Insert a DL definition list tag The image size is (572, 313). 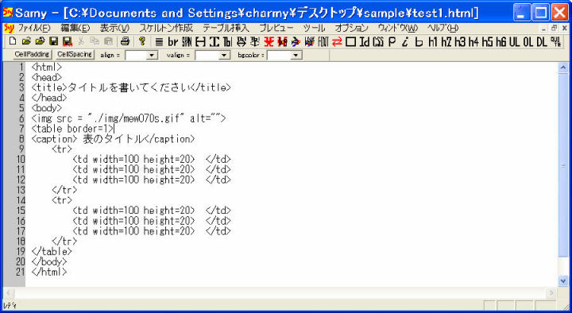click(542, 42)
